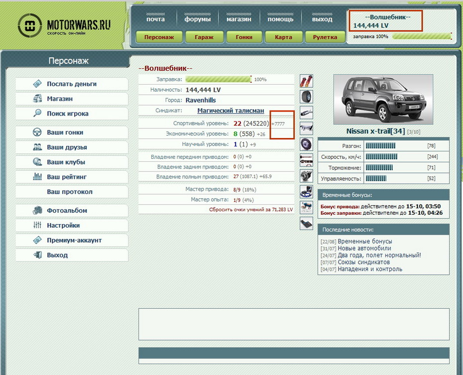This screenshot has width=463, height=375.
Task: Open the part icon above the last one
Action: tap(306, 207)
